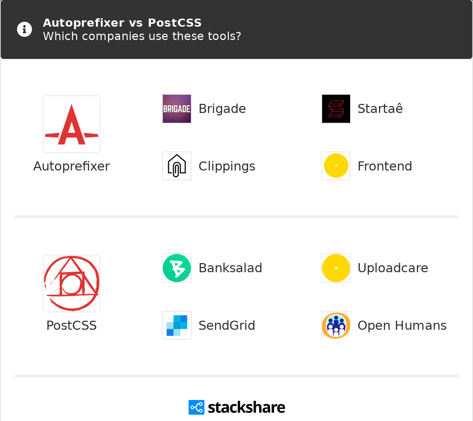Click the Banksalad green logo icon

coord(177,268)
